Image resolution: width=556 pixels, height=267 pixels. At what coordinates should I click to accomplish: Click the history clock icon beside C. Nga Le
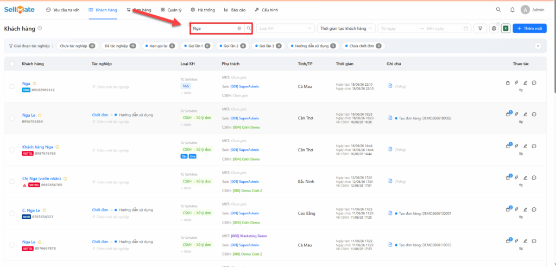click(45, 210)
